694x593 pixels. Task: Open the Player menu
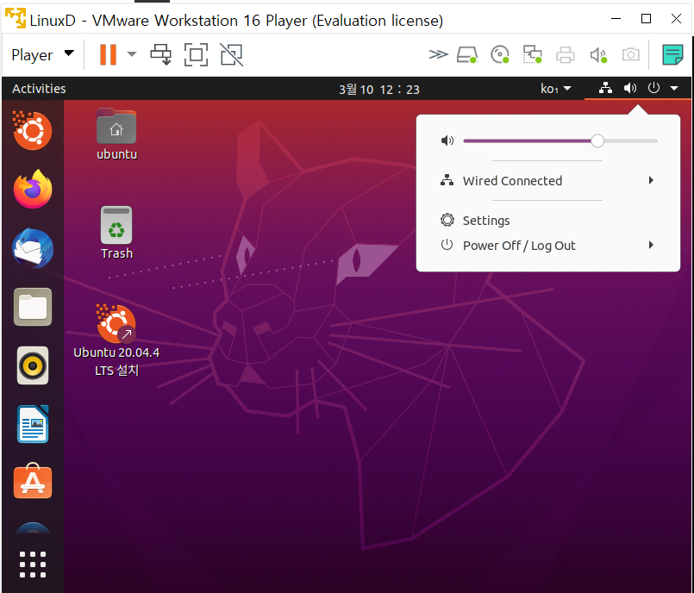(42, 55)
